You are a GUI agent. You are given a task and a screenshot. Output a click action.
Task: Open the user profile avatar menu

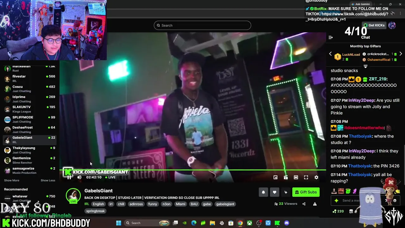coord(392,25)
